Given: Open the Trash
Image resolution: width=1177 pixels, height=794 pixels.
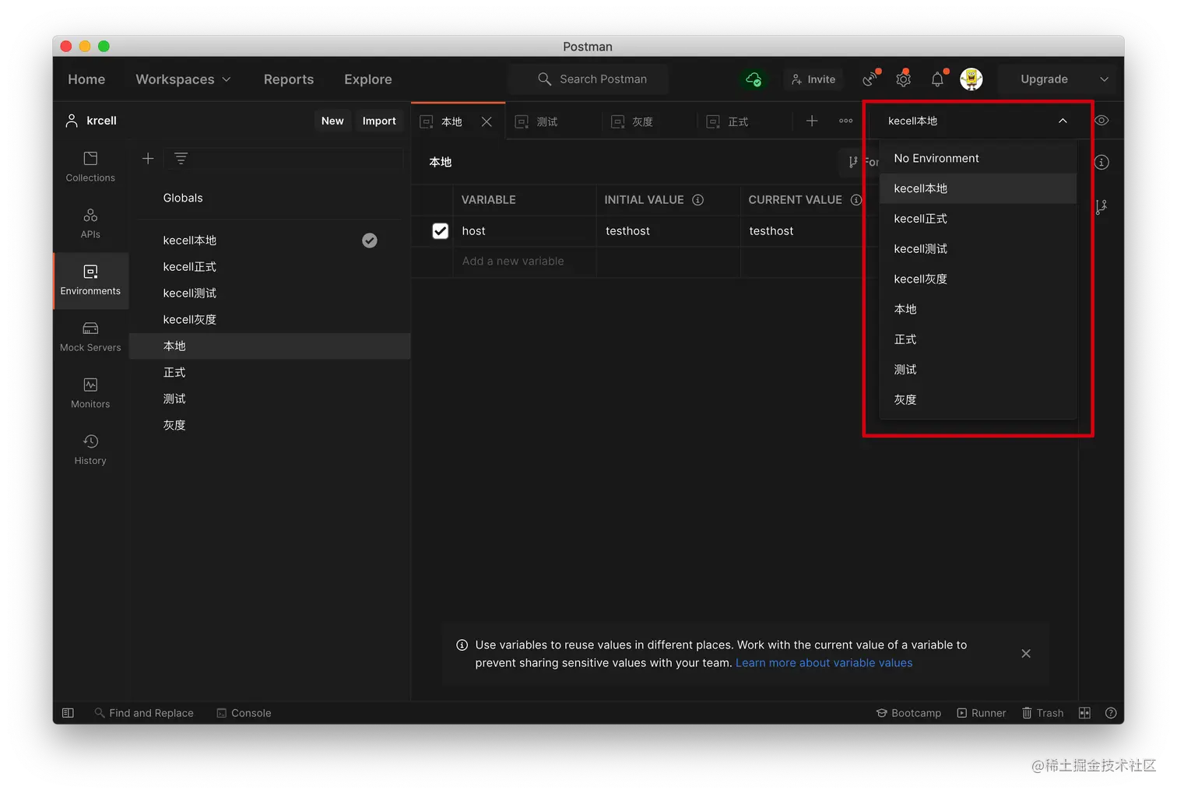Looking at the screenshot, I should point(1042,713).
